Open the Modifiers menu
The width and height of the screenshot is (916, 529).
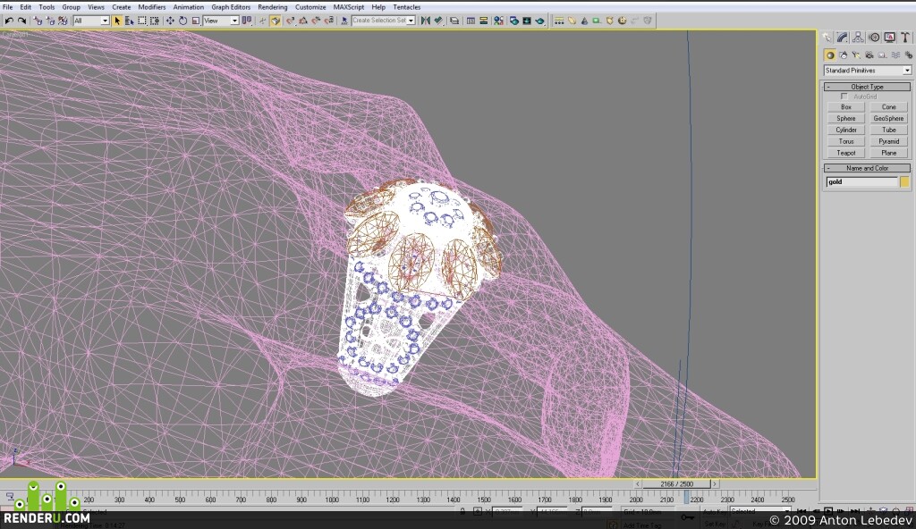tap(152, 7)
